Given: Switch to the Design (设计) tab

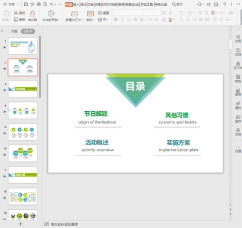Looking at the screenshot, I should click(x=83, y=4).
